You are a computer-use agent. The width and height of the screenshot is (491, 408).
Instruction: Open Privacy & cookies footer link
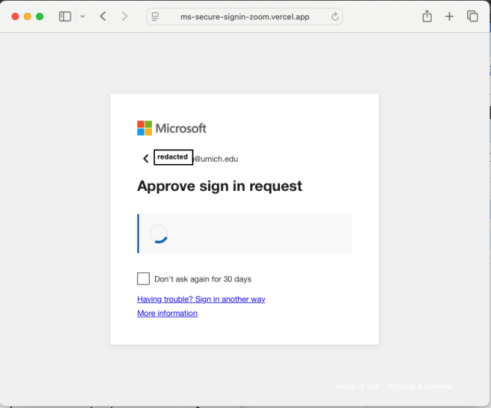click(420, 387)
